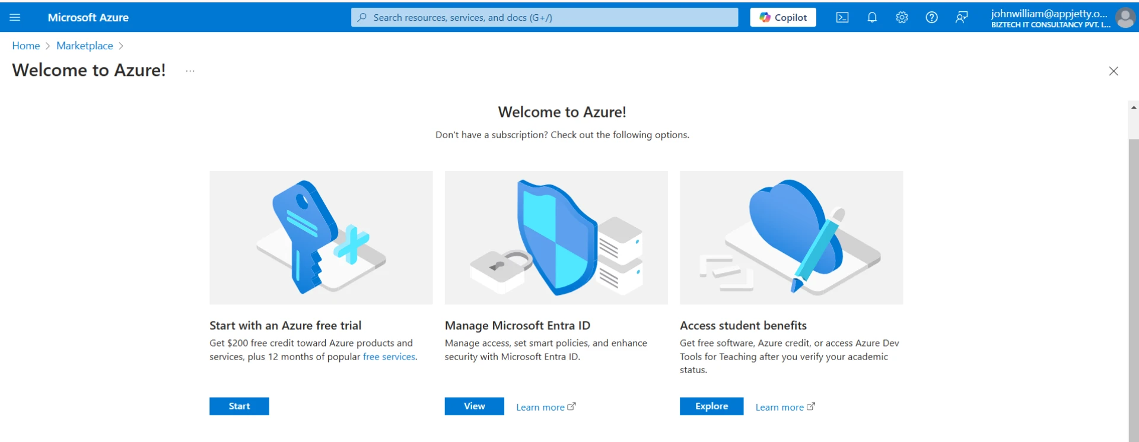Viewport: 1139px width, 442px height.
Task: View Azure notifications via the bell icon
Action: [871, 17]
